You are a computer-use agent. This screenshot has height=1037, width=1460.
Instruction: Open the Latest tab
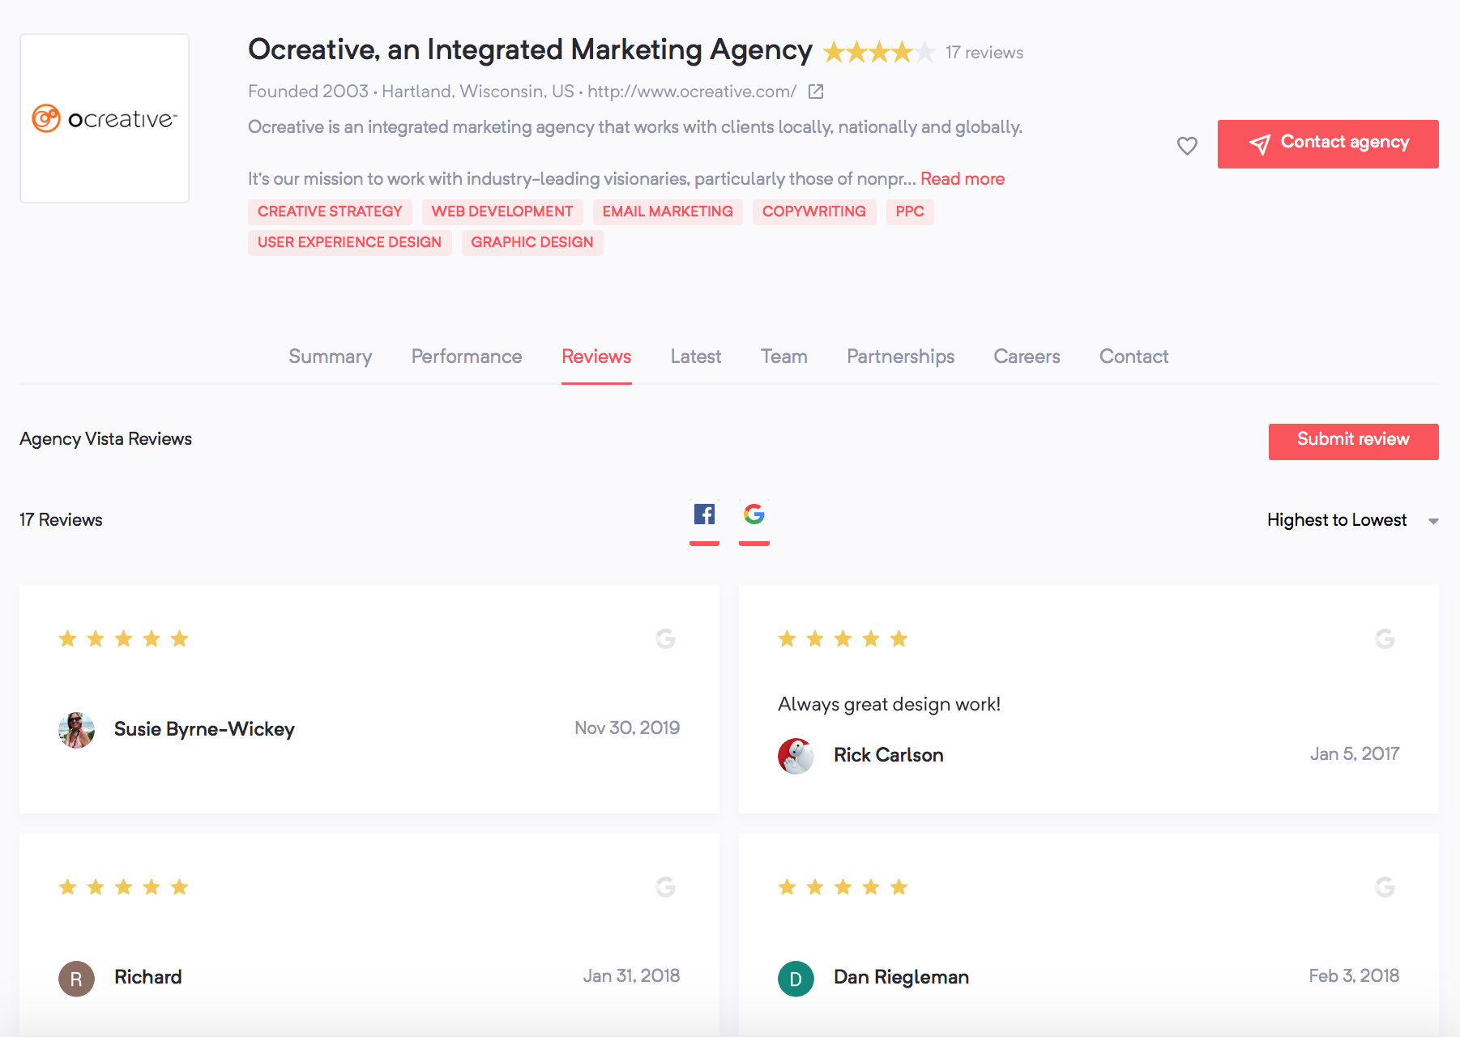click(696, 356)
